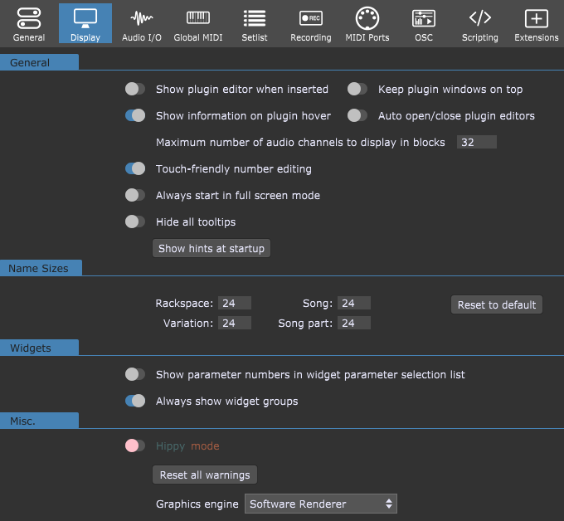Go to the Setlist list icon
The image size is (564, 521).
255,18
